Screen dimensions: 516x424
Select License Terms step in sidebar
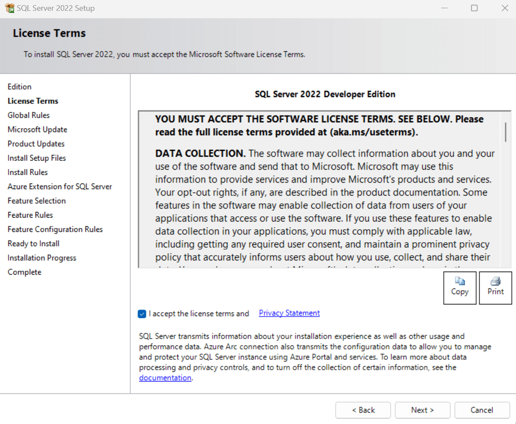point(33,101)
